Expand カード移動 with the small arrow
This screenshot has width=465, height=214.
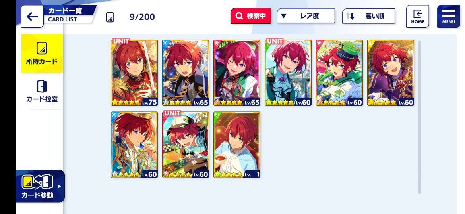coord(59,187)
